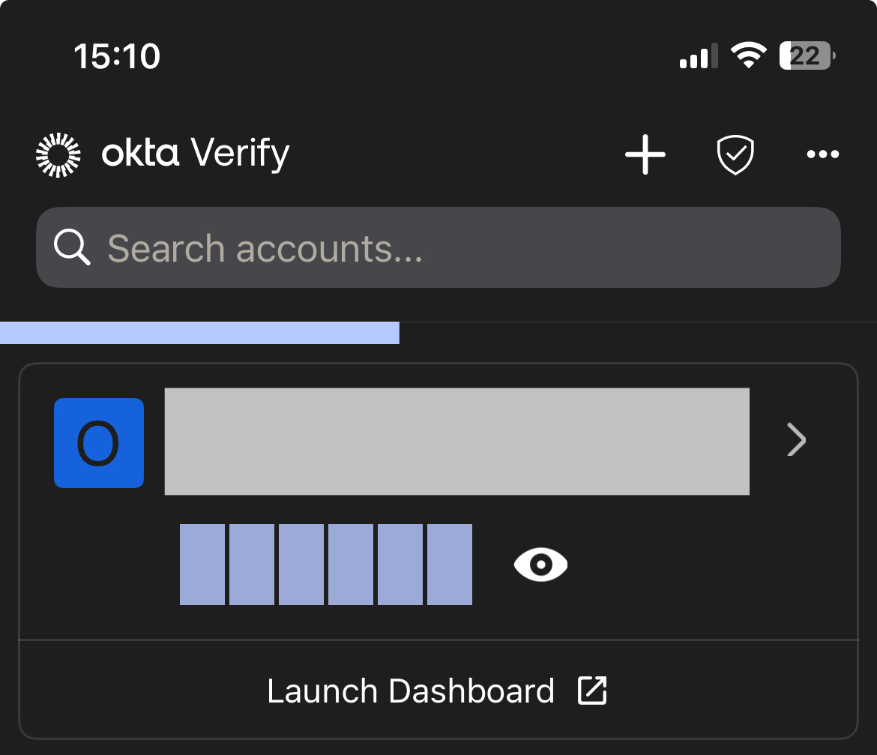Select the Okta Verify app title header
Image resolution: width=877 pixels, height=755 pixels.
click(195, 154)
